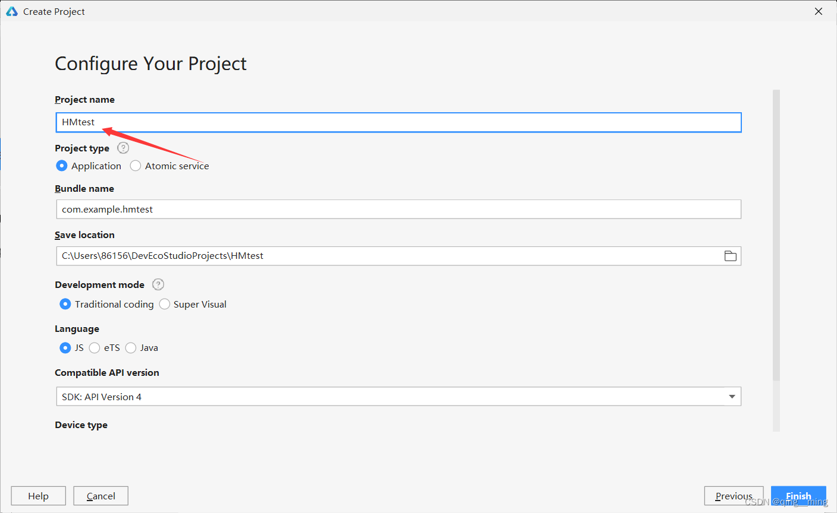Click the Cancel button
The image size is (837, 513).
tap(100, 496)
